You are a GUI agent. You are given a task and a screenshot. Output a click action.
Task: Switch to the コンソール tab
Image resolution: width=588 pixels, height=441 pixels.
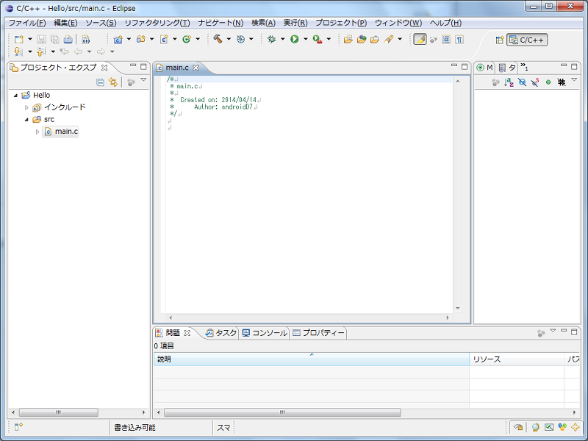(x=265, y=333)
